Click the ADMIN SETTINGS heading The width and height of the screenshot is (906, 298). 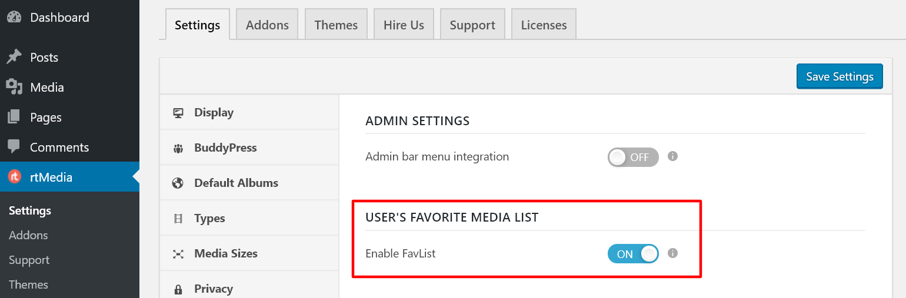click(418, 121)
